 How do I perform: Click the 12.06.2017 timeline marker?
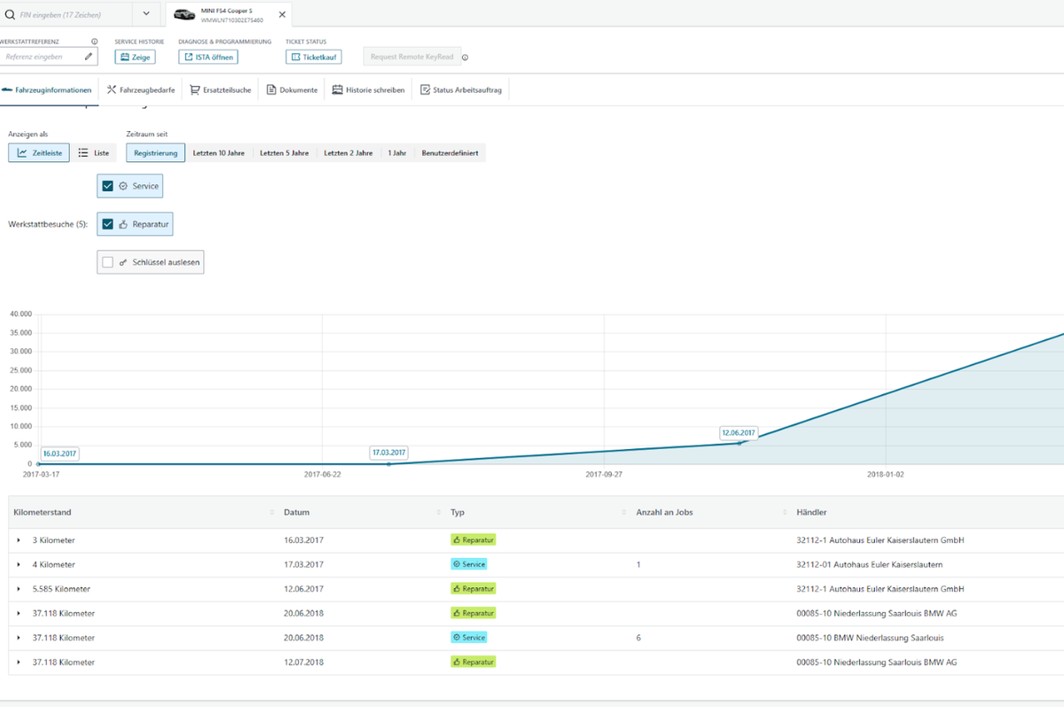(x=738, y=433)
